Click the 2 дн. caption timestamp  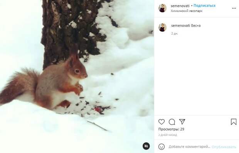(175, 33)
